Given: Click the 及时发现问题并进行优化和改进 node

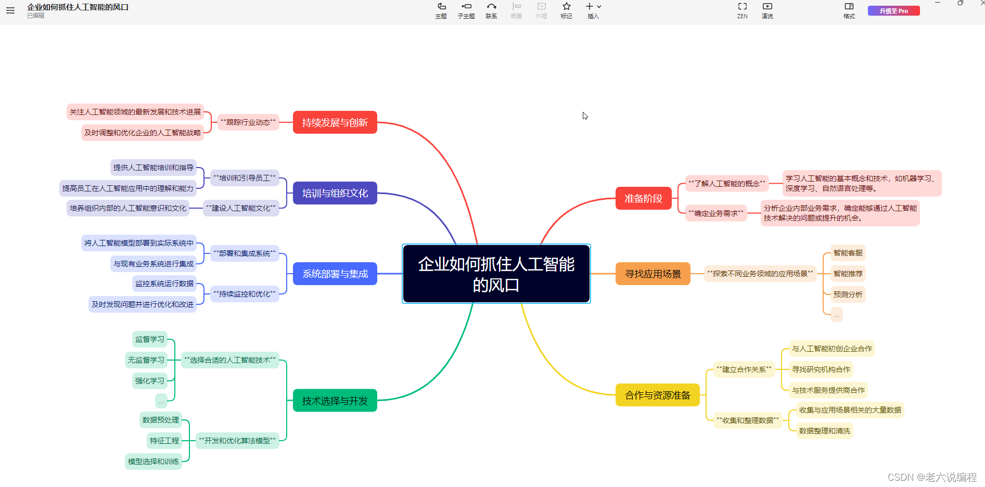Looking at the screenshot, I should tap(143, 304).
